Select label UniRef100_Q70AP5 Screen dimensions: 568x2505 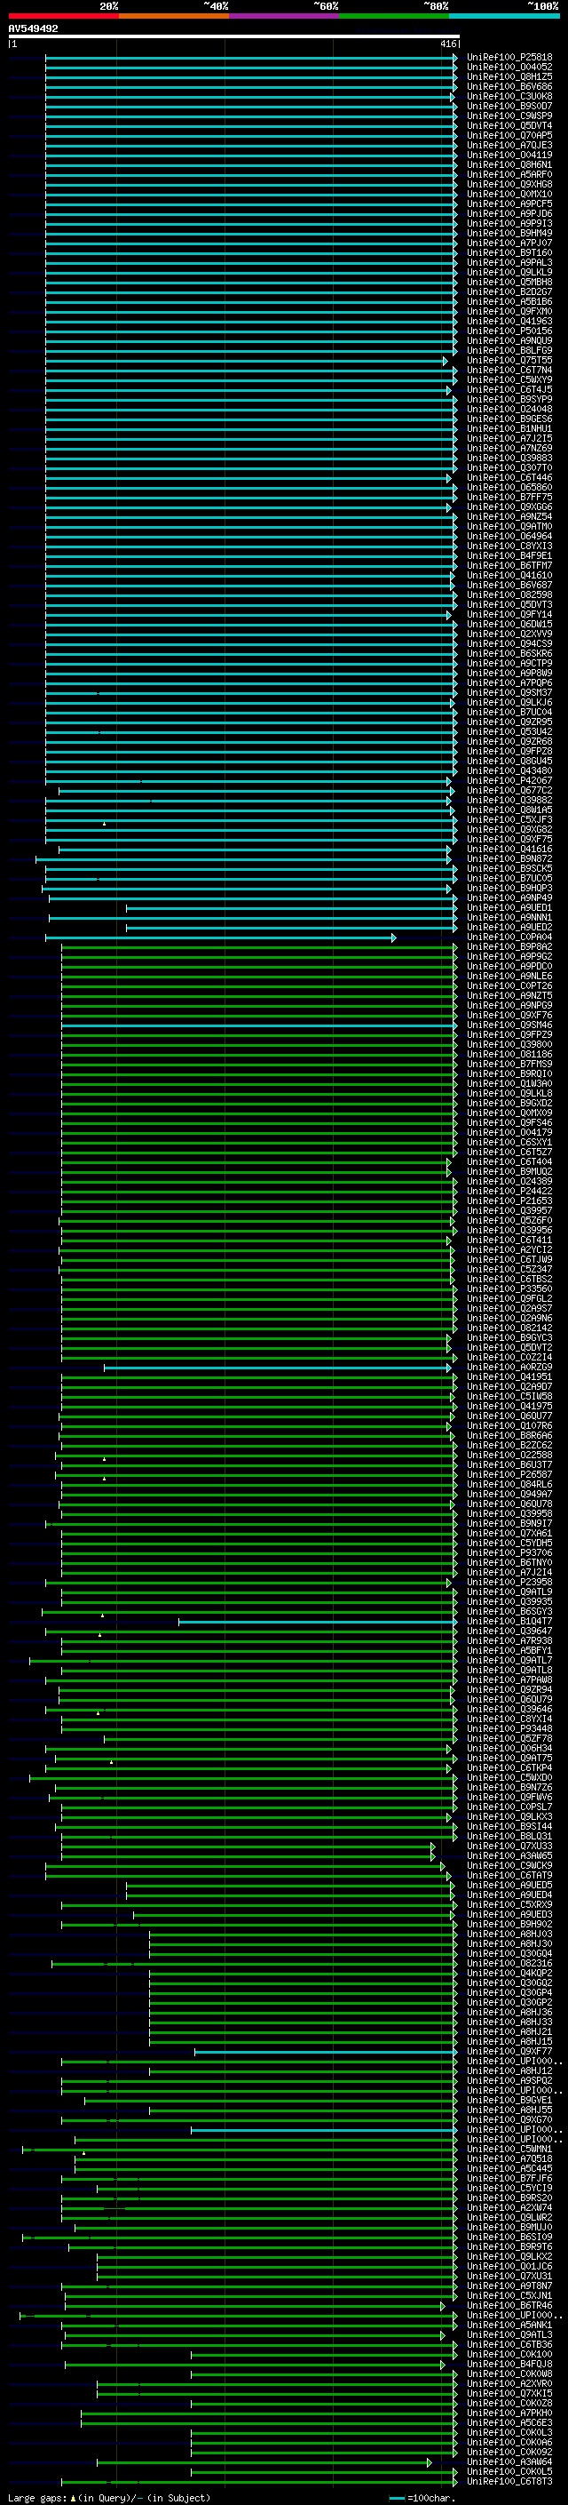click(509, 135)
